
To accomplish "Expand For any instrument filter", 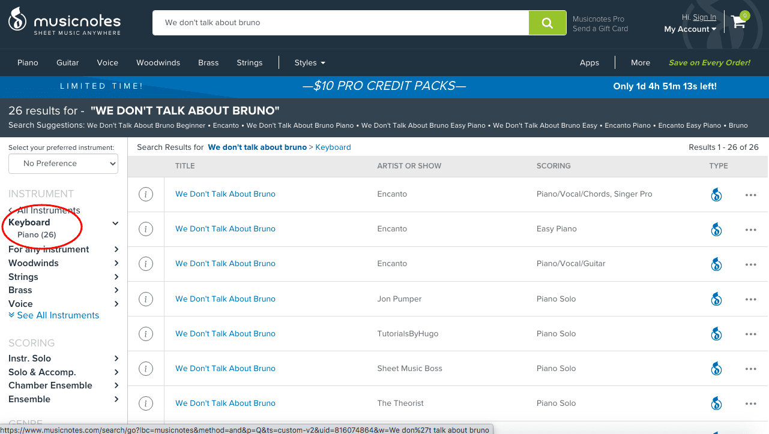I will [x=116, y=249].
